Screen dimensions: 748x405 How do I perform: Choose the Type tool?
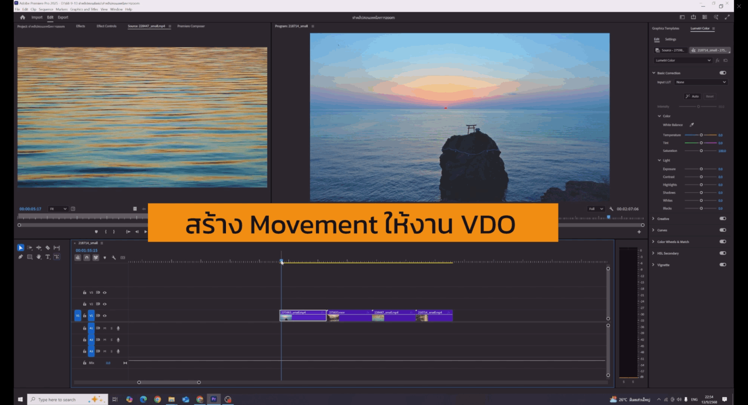point(48,257)
